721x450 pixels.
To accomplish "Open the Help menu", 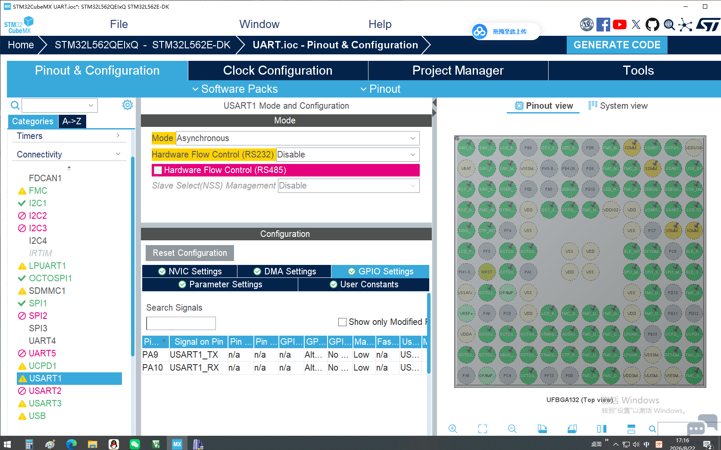I will click(380, 24).
